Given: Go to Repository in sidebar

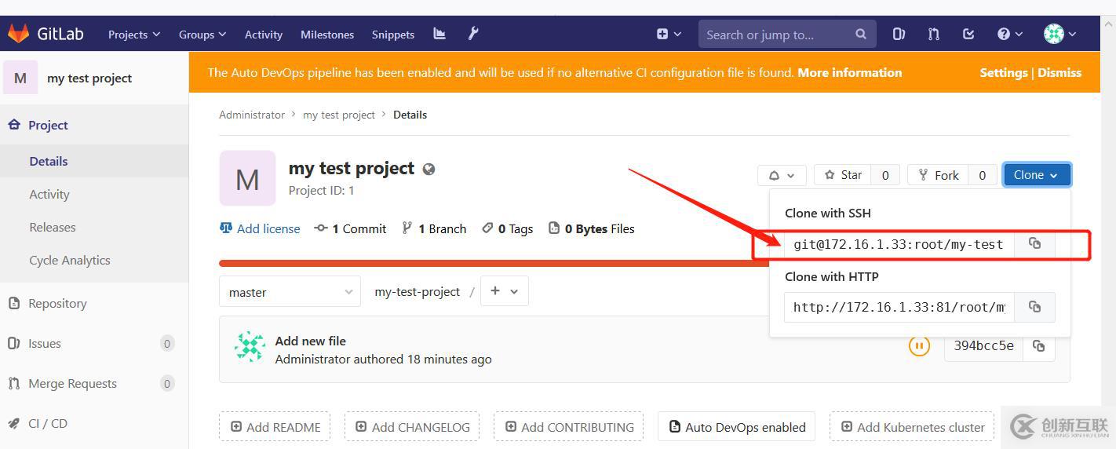Looking at the screenshot, I should coord(57,304).
